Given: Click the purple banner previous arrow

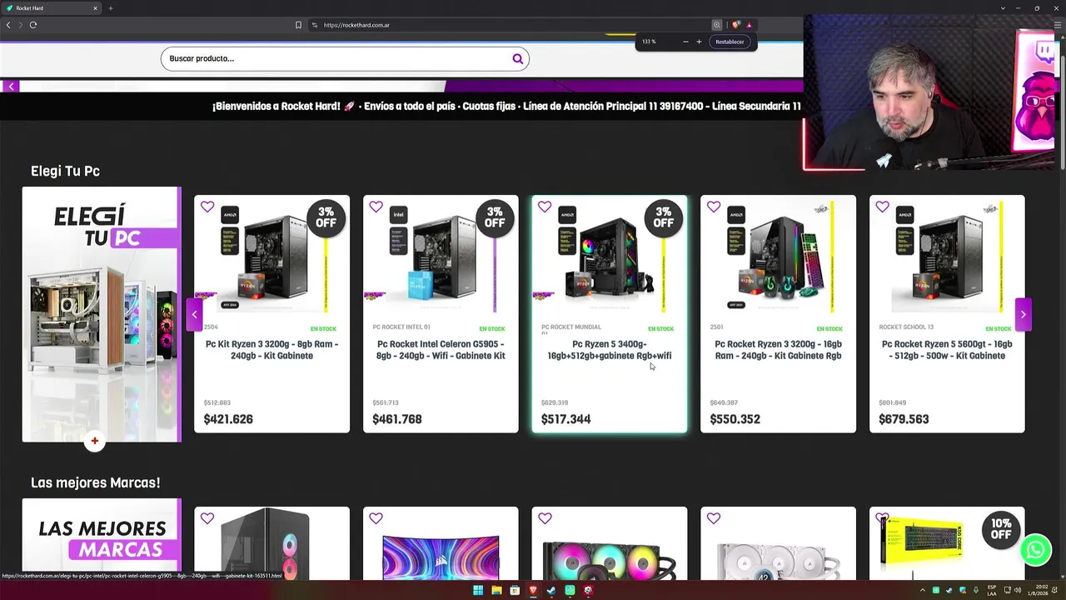Looking at the screenshot, I should (x=11, y=86).
